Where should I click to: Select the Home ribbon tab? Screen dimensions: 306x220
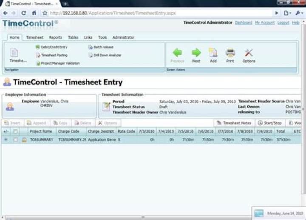pyautogui.click(x=14, y=37)
